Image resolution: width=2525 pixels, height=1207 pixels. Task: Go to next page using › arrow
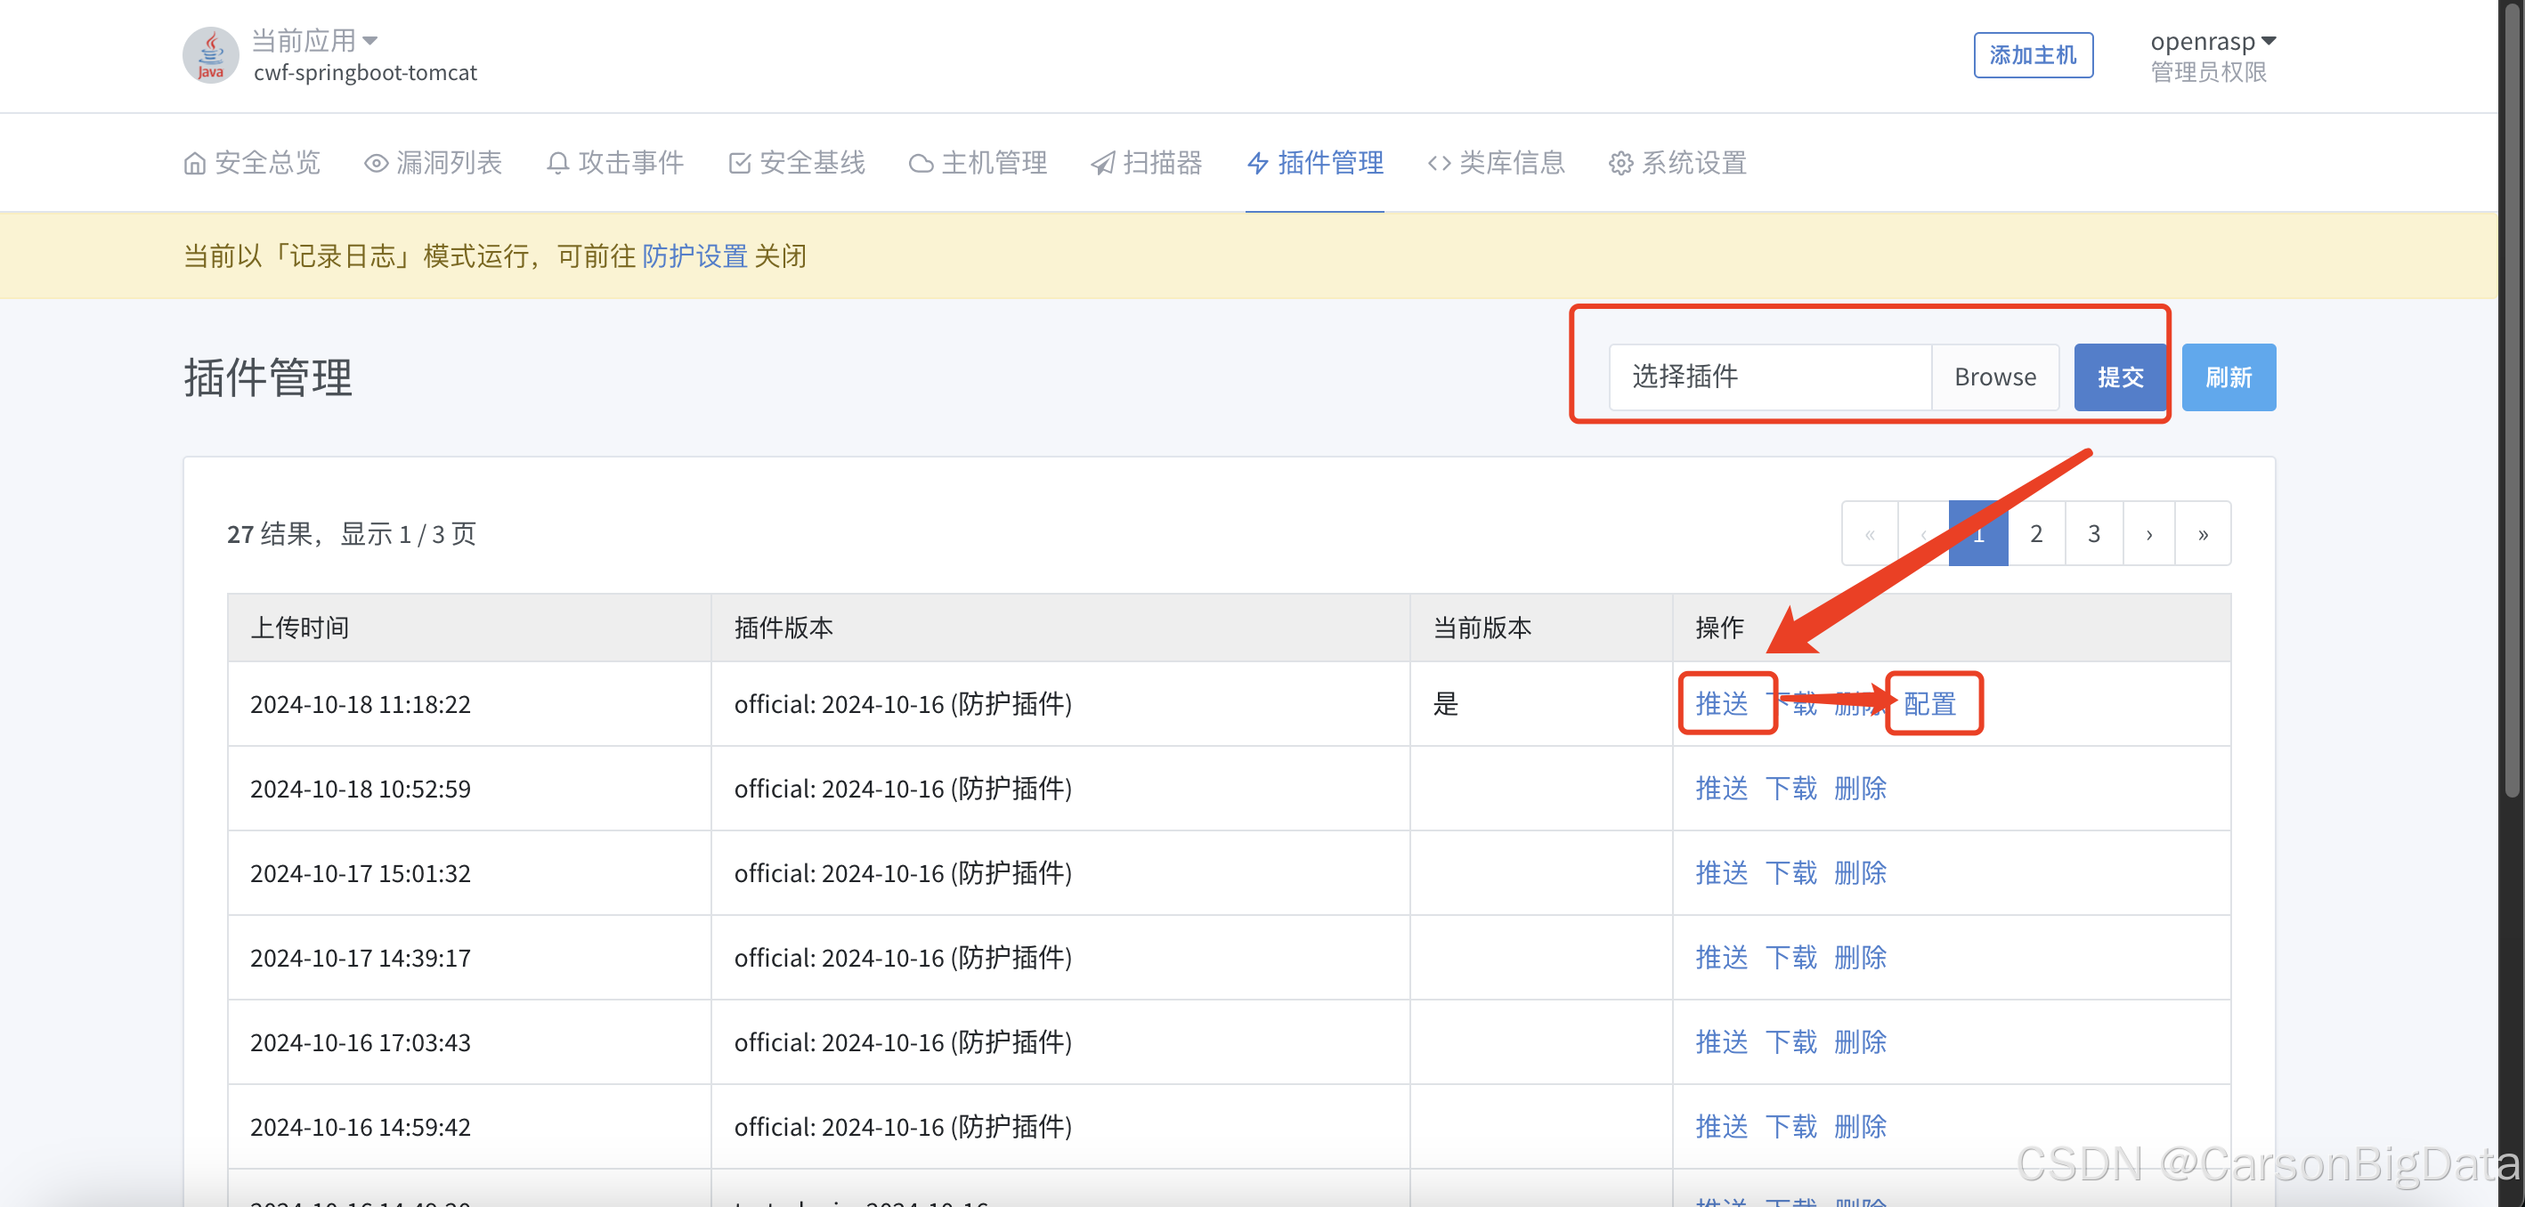click(x=2148, y=534)
